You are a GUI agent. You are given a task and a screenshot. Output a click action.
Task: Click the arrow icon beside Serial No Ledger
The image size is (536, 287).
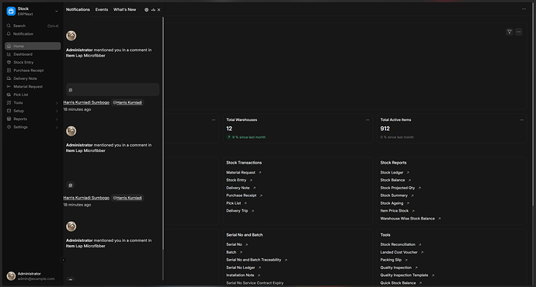coord(259,268)
